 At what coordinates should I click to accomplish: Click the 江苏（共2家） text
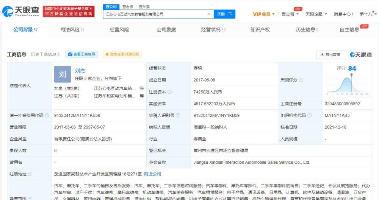(x=67, y=96)
